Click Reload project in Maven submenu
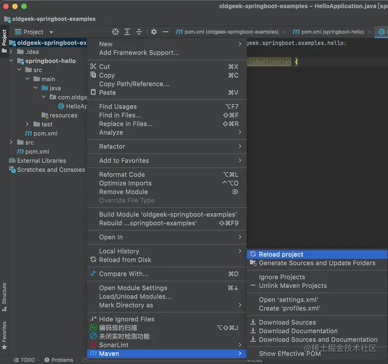This screenshot has width=388, height=364. tap(317, 255)
